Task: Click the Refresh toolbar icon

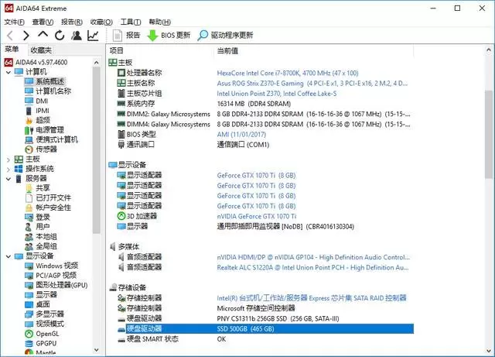Action: point(60,35)
